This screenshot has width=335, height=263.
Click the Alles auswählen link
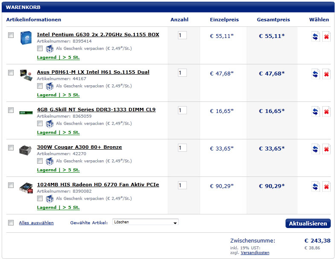36,223
